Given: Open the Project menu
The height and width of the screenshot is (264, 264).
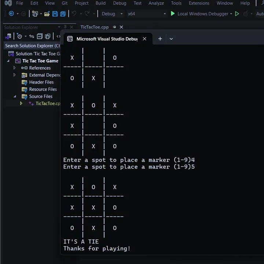Looking at the screenshot, I should 82,3.
